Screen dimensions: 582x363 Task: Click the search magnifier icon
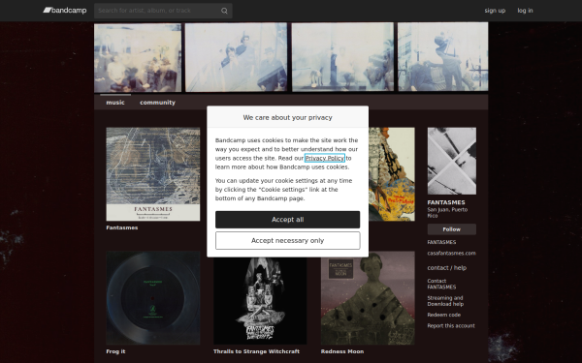[x=224, y=11]
